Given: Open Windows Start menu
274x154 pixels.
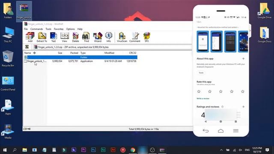Looking at the screenshot, I should click(x=5, y=150).
